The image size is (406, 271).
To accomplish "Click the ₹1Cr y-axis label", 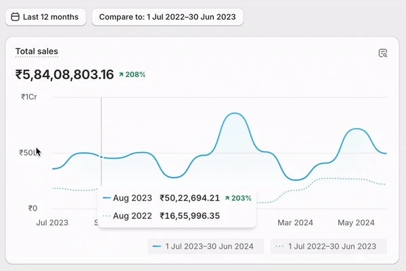I will 29,97.
